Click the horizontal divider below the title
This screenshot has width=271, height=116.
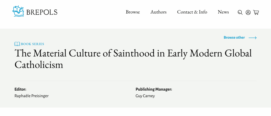pyautogui.click(x=135, y=81)
